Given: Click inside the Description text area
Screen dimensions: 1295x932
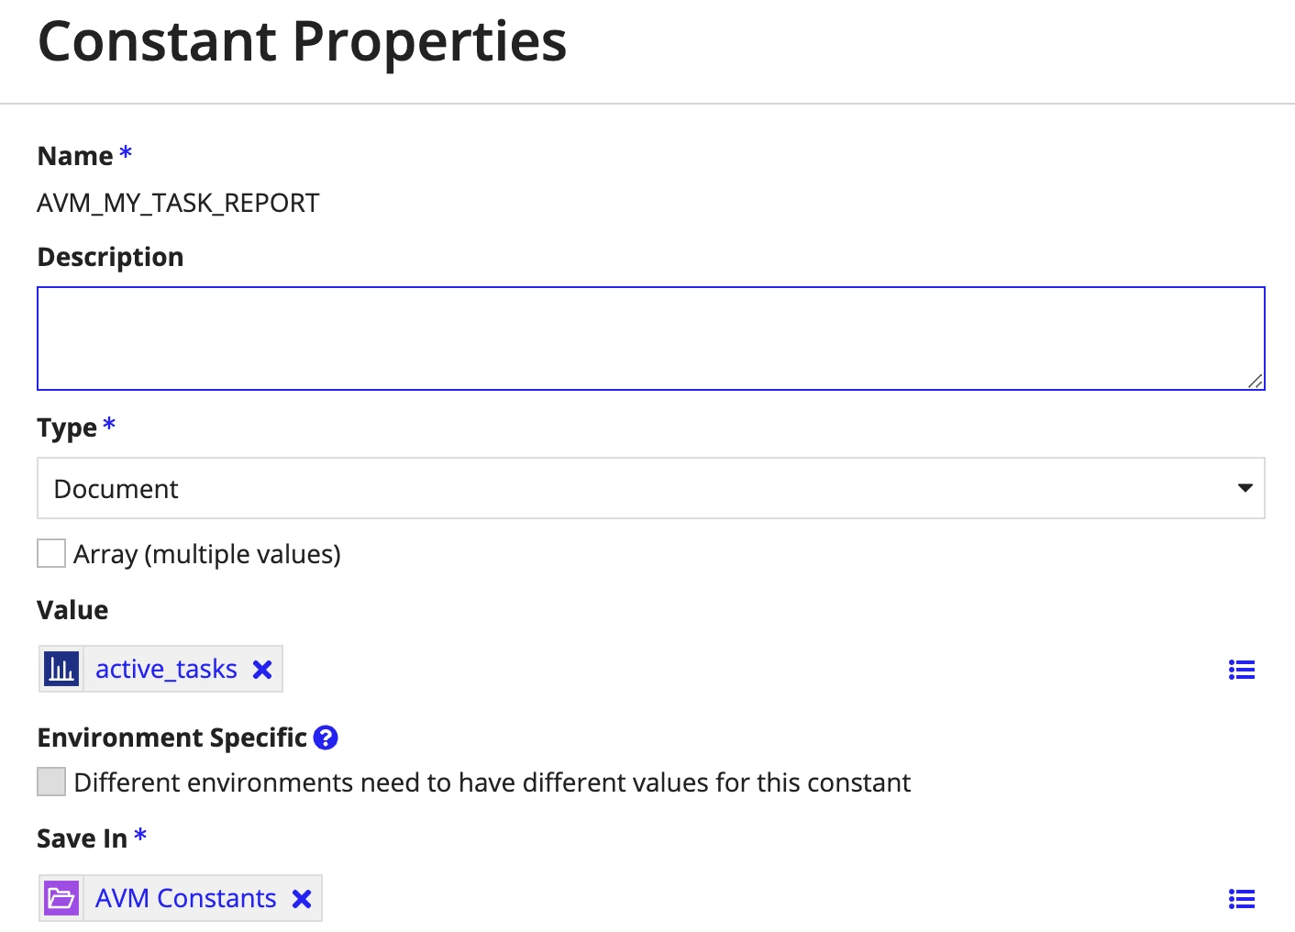Looking at the screenshot, I should (651, 338).
